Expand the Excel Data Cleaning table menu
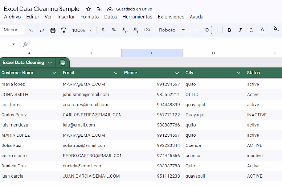Viewport: 282px width, 186px height. (50, 63)
